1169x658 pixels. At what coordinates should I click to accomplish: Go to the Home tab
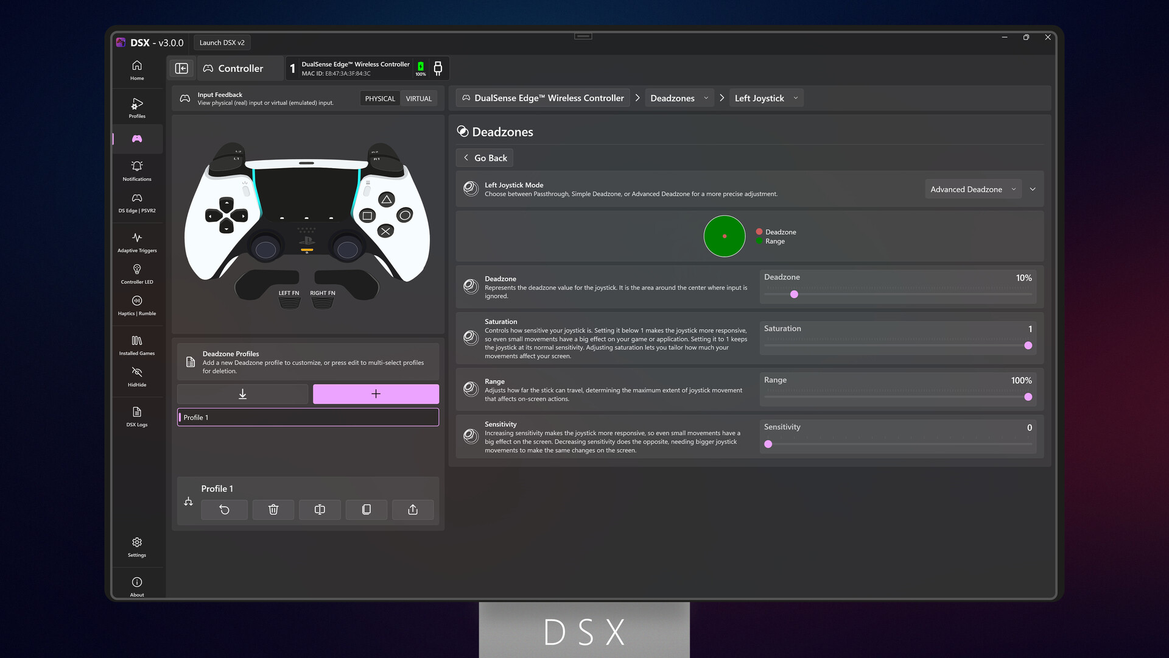pyautogui.click(x=136, y=70)
